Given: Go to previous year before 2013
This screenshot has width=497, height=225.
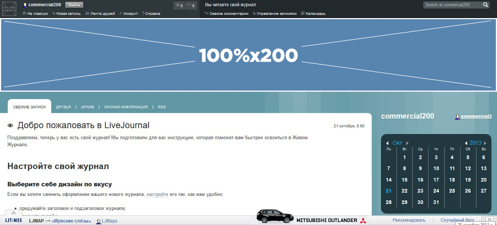Looking at the screenshot, I should [466, 143].
